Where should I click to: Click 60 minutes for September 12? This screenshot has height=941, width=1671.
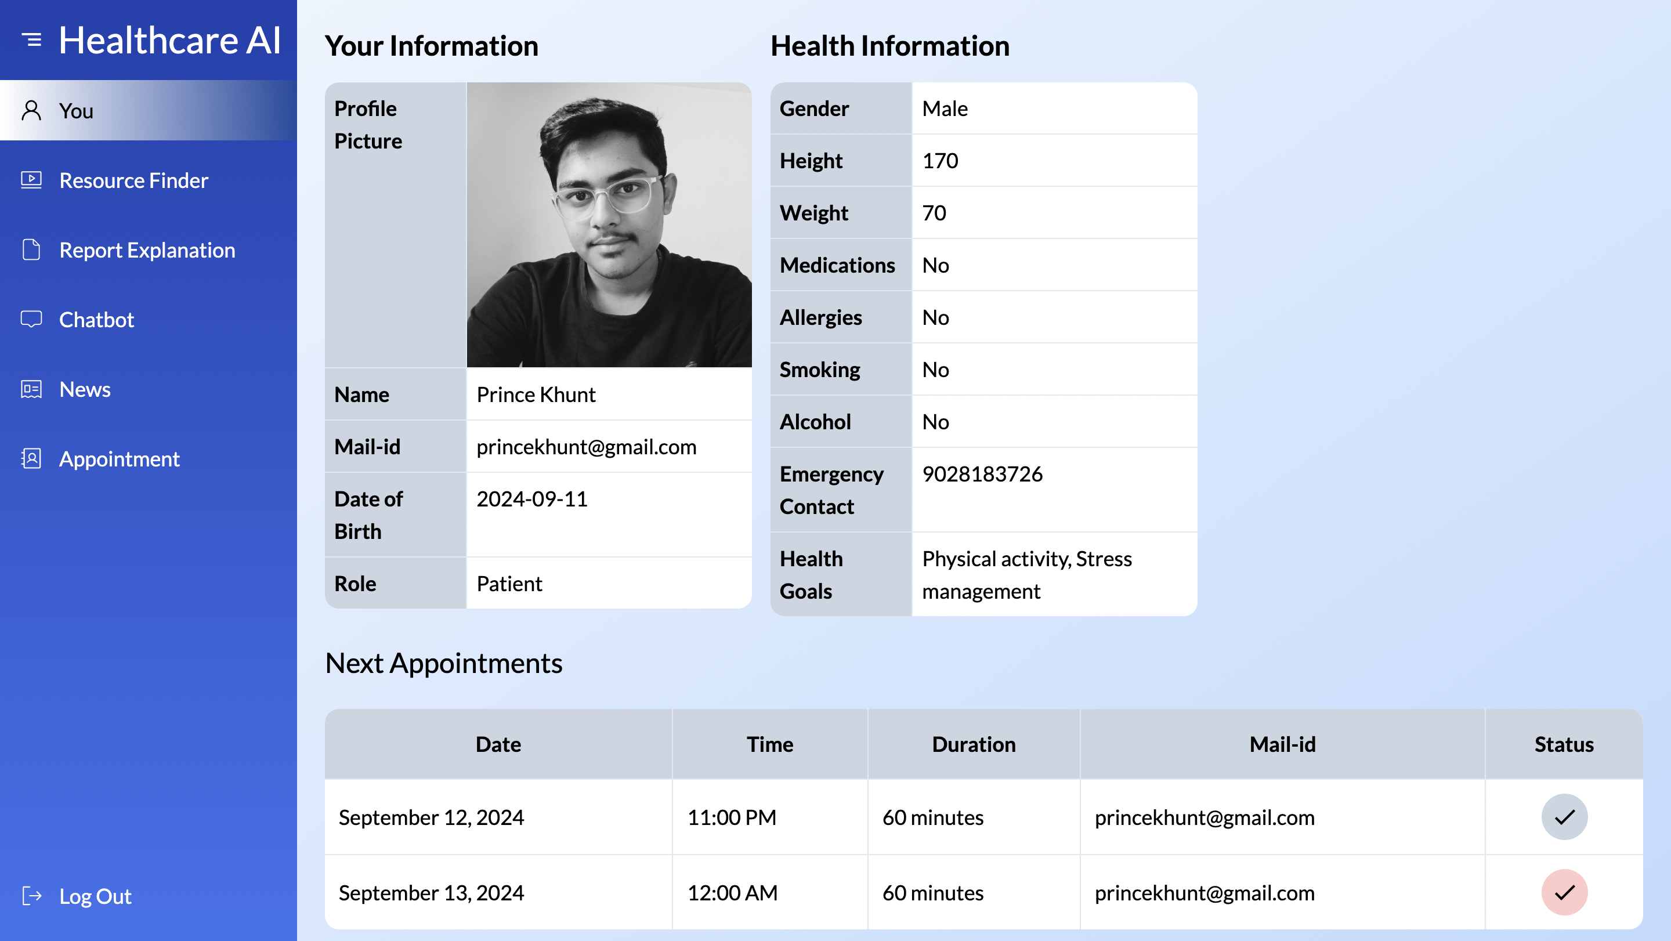(933, 817)
